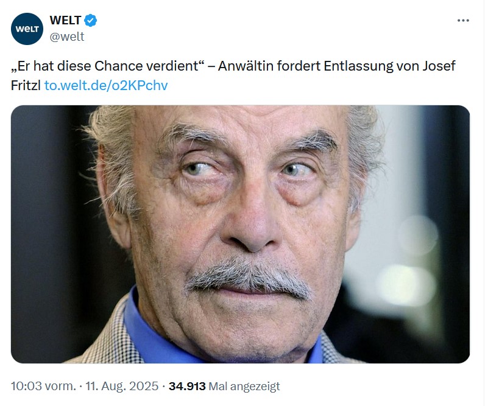Click the name 'Josef' in the tweet
This screenshot has height=406, width=488.
pos(439,66)
